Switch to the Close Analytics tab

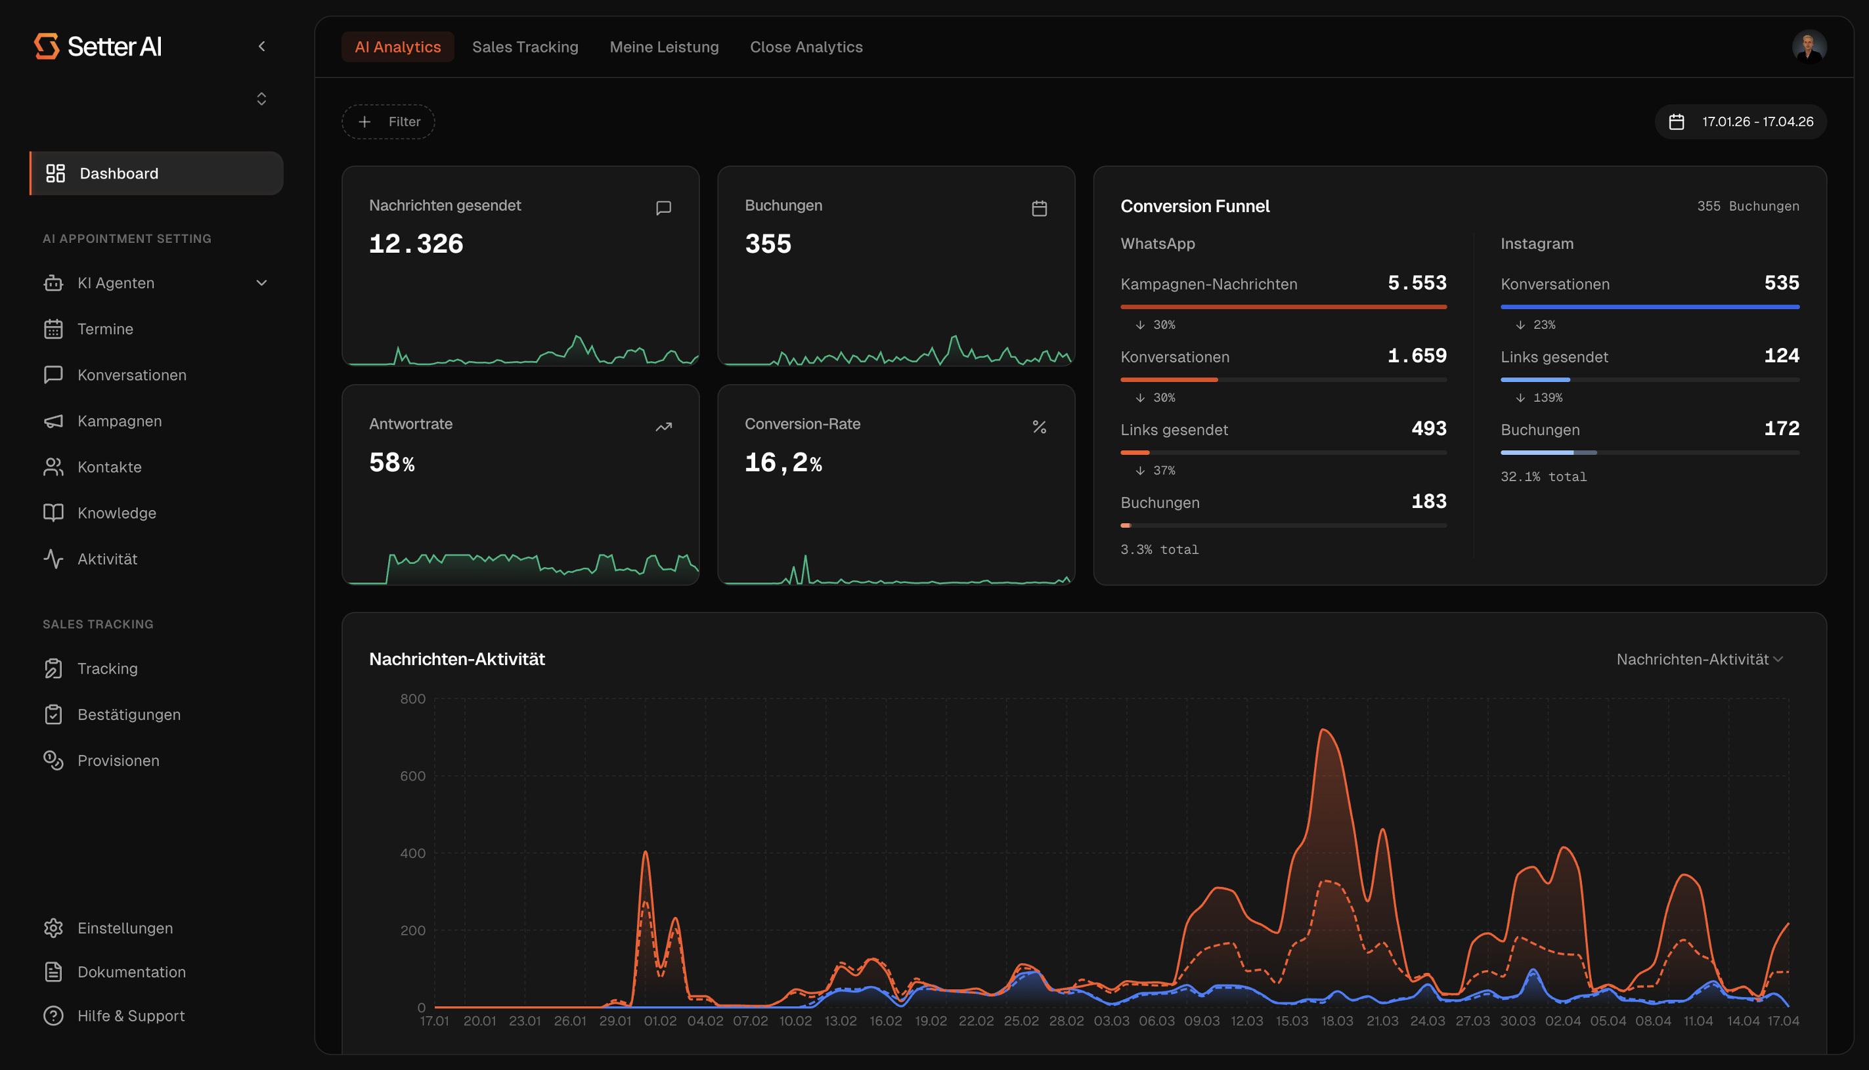(x=806, y=47)
